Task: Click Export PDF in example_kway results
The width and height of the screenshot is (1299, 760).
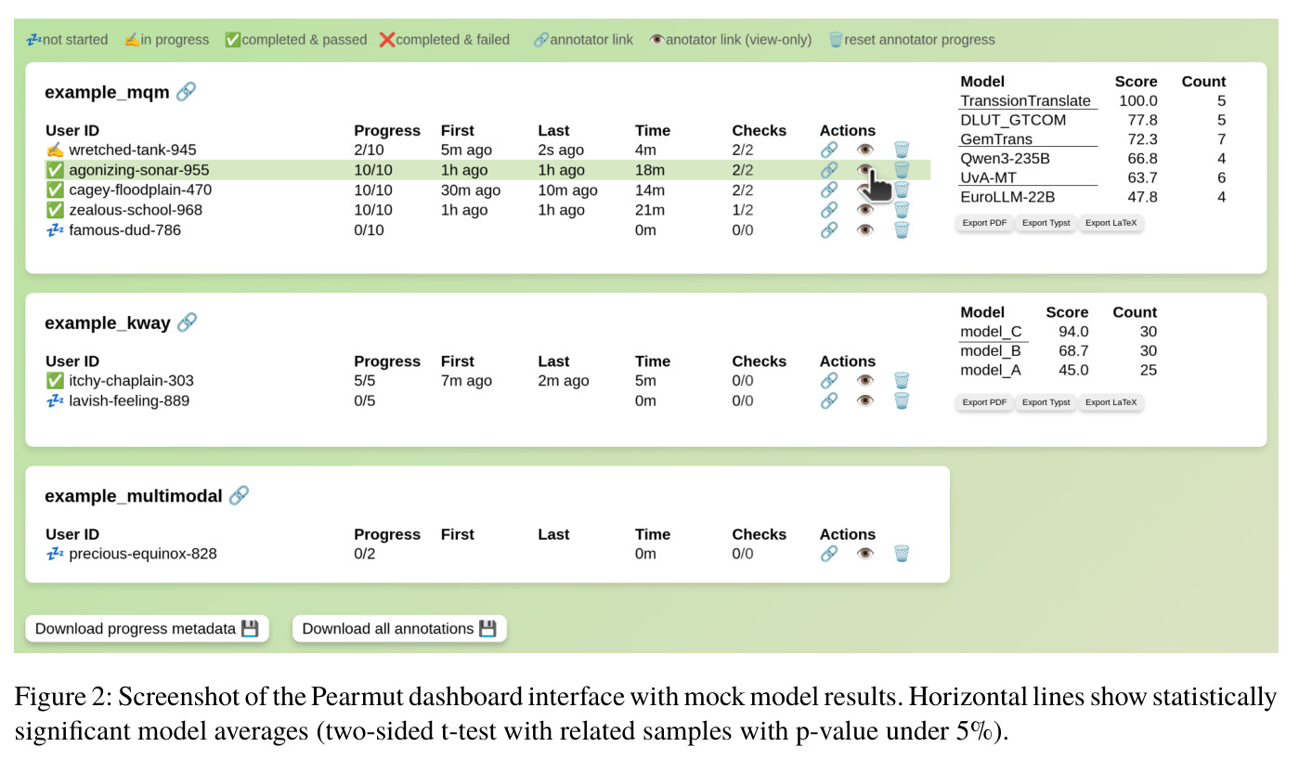Action: (984, 402)
